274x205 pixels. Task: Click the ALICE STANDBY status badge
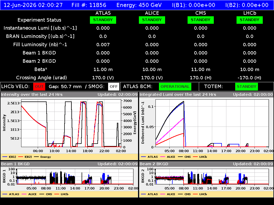(x=152, y=20)
